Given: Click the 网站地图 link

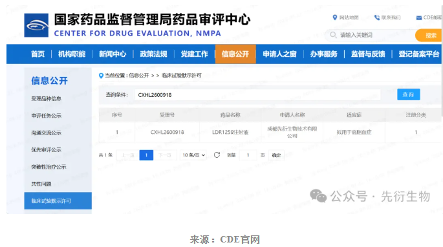Looking at the screenshot, I should pos(349,17).
